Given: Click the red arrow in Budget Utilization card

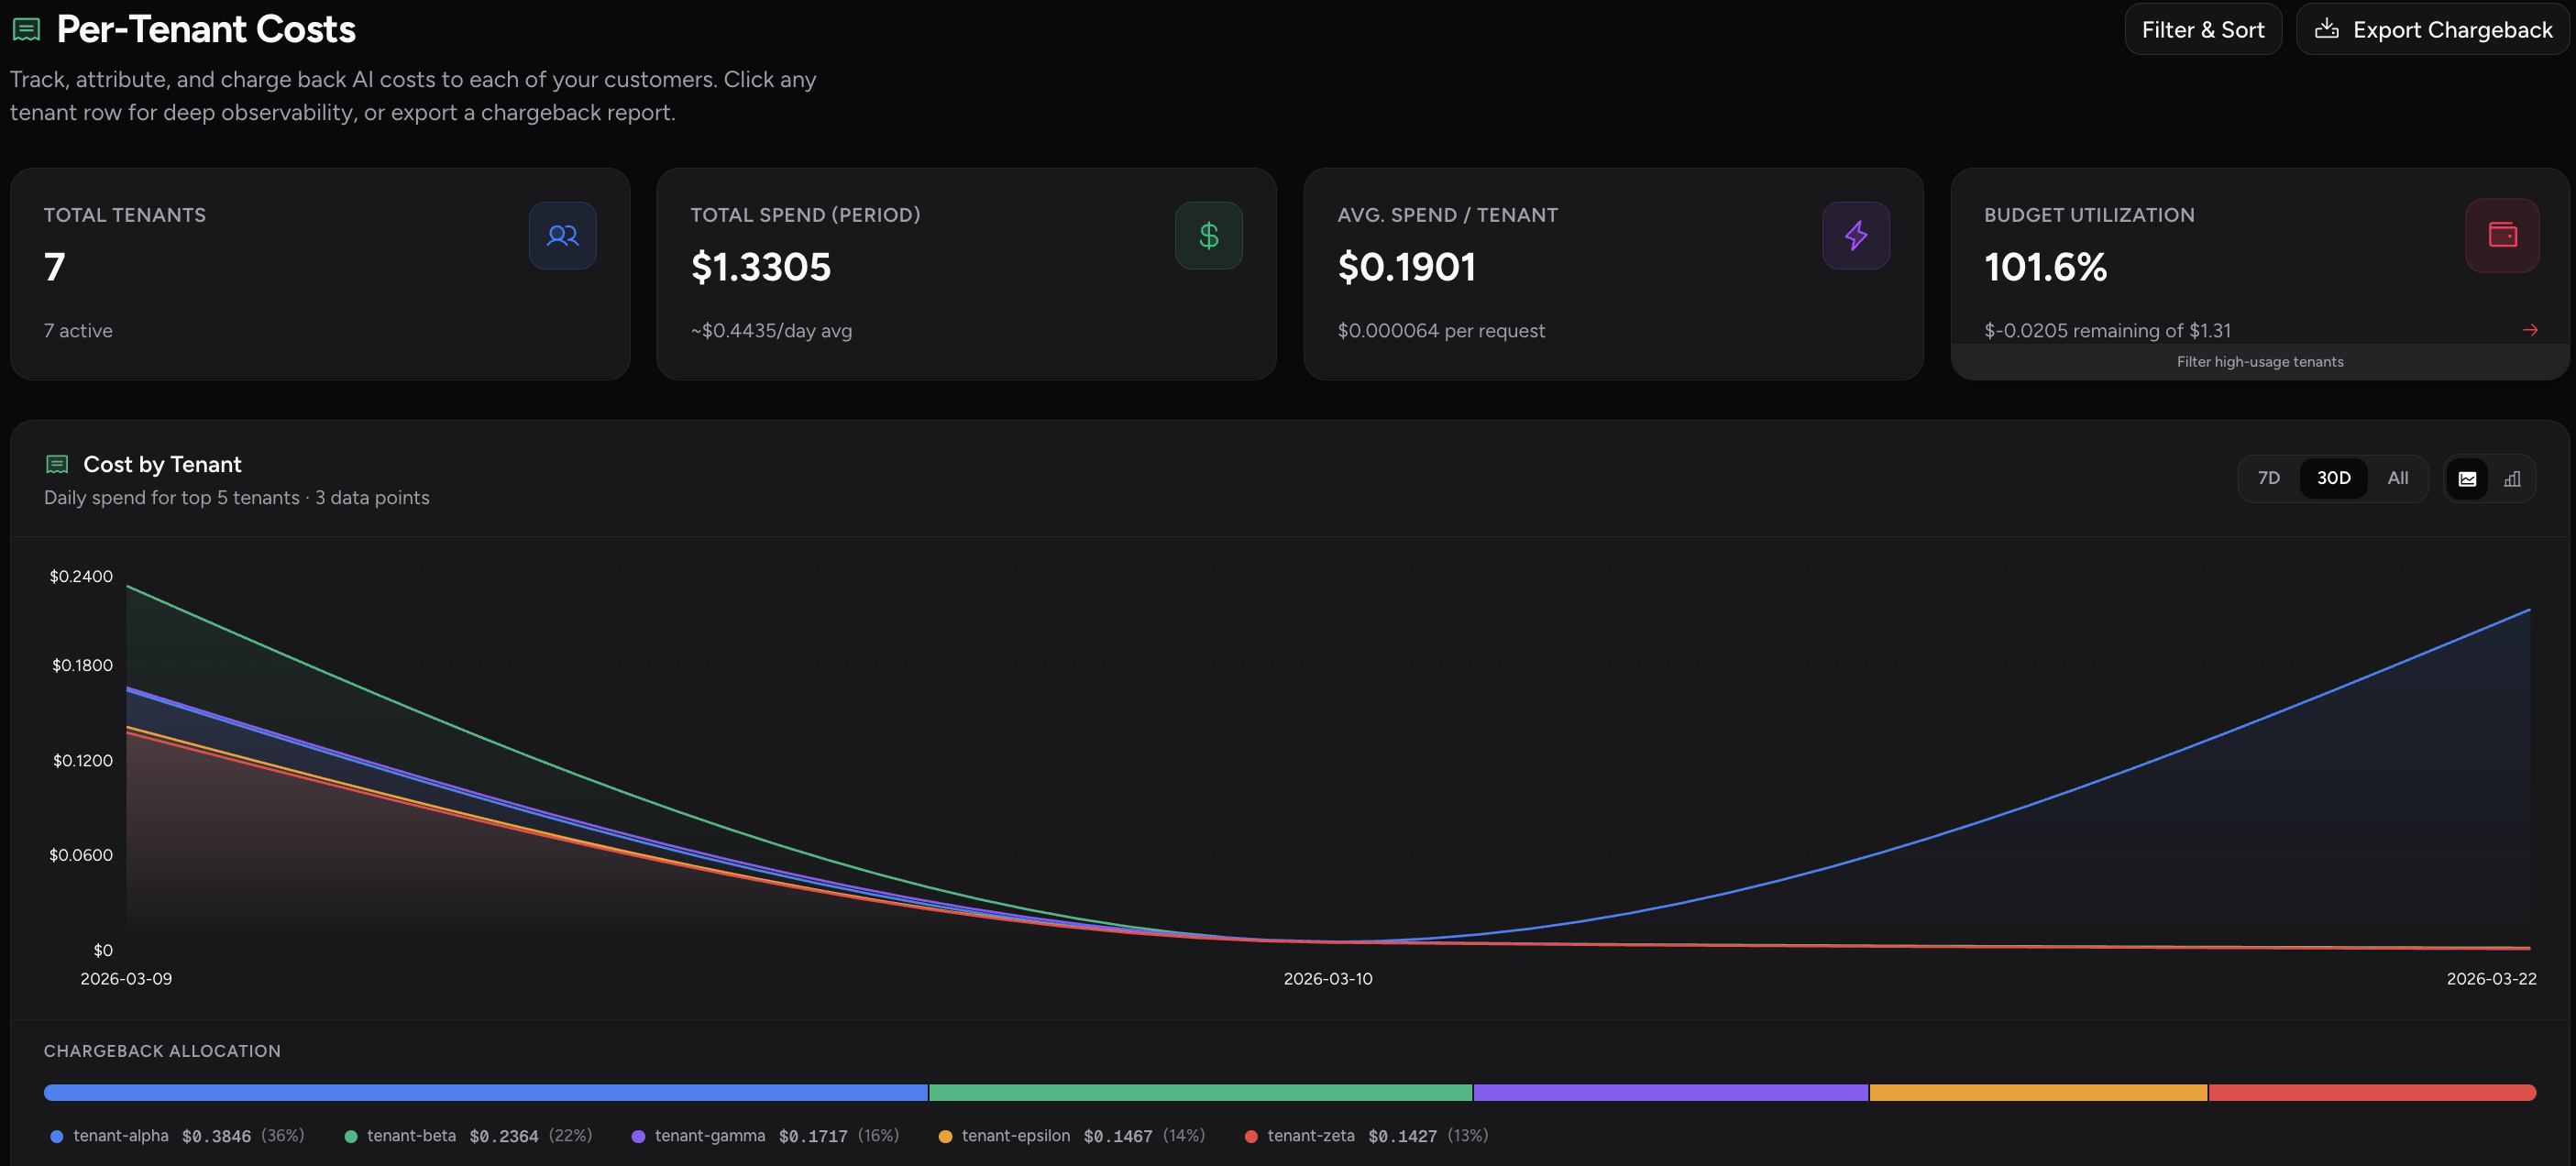Looking at the screenshot, I should point(2529,330).
